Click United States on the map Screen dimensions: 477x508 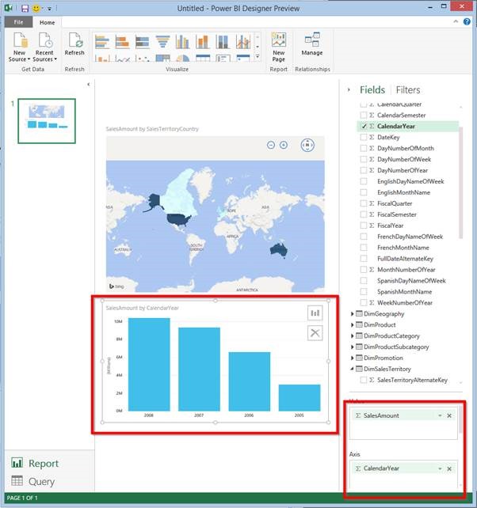pos(179,220)
